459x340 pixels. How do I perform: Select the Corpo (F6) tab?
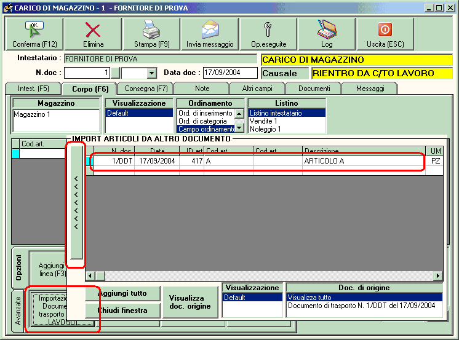pos(90,89)
